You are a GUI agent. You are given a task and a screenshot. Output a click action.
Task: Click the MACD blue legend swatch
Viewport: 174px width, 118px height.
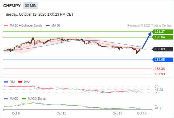[6, 99]
